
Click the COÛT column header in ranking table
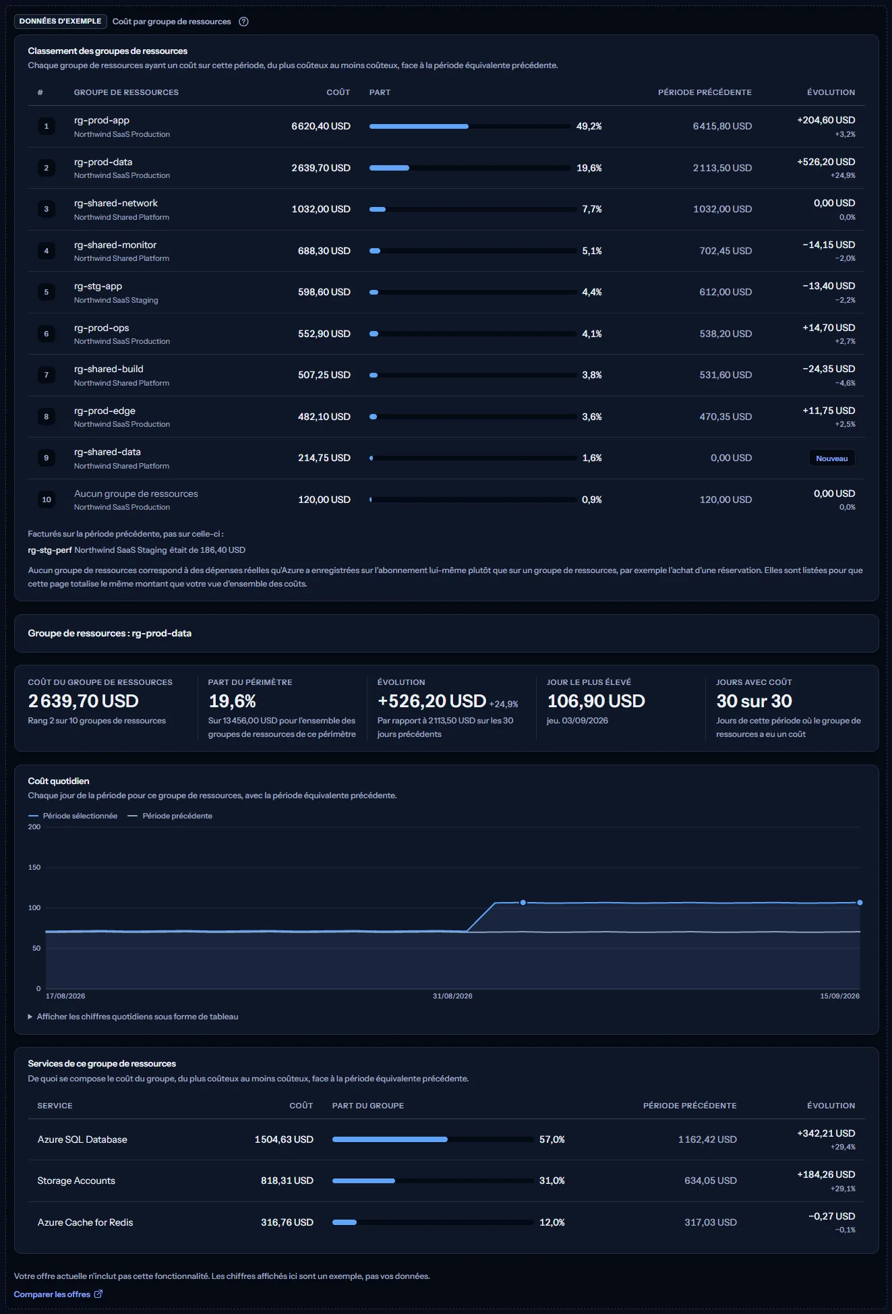coord(338,92)
